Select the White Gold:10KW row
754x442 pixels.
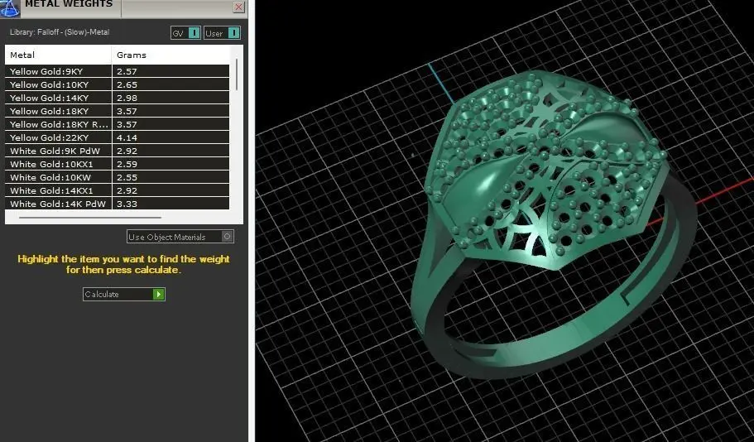pyautogui.click(x=118, y=177)
